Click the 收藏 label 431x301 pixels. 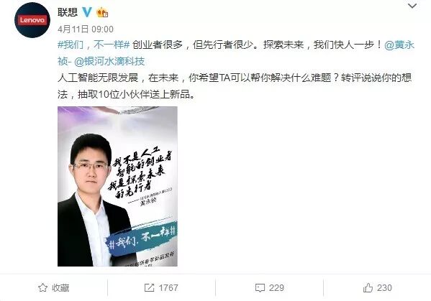pyautogui.click(x=60, y=288)
